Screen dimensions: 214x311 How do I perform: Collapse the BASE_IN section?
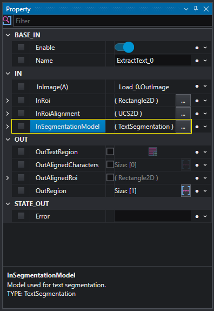(x=8, y=35)
